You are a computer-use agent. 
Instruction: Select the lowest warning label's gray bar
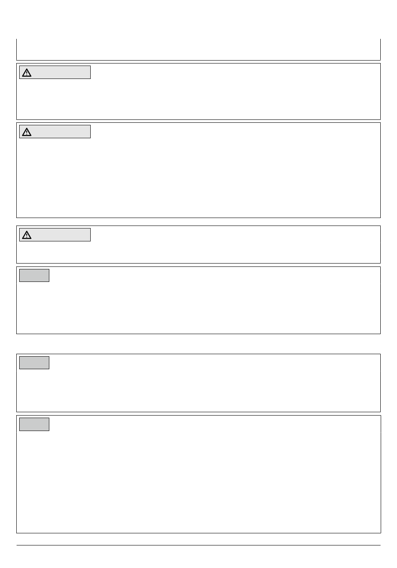[x=55, y=235]
